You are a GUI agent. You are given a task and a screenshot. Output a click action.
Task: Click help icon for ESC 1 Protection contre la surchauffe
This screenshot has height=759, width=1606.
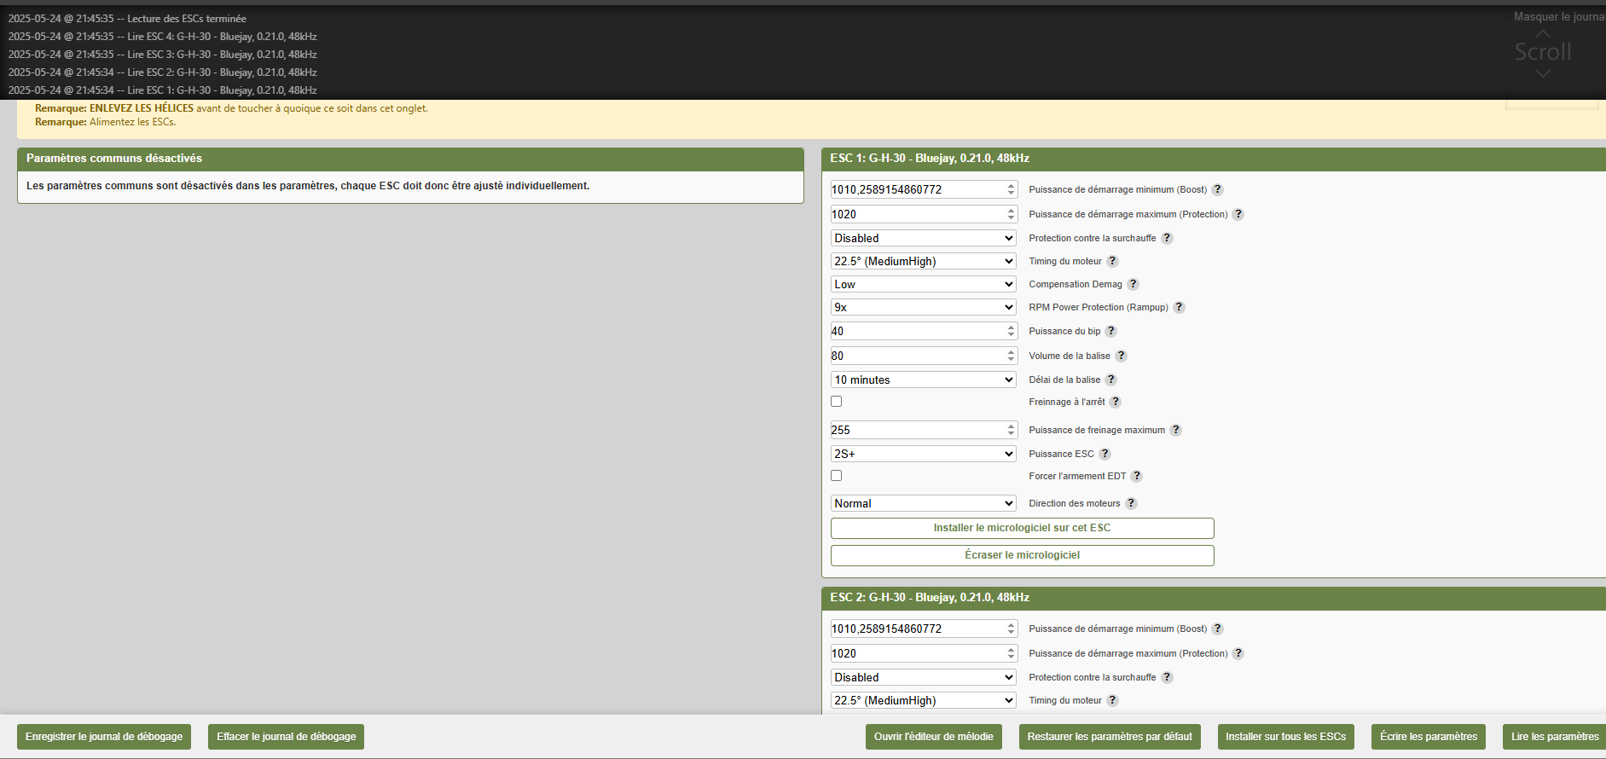point(1167,239)
